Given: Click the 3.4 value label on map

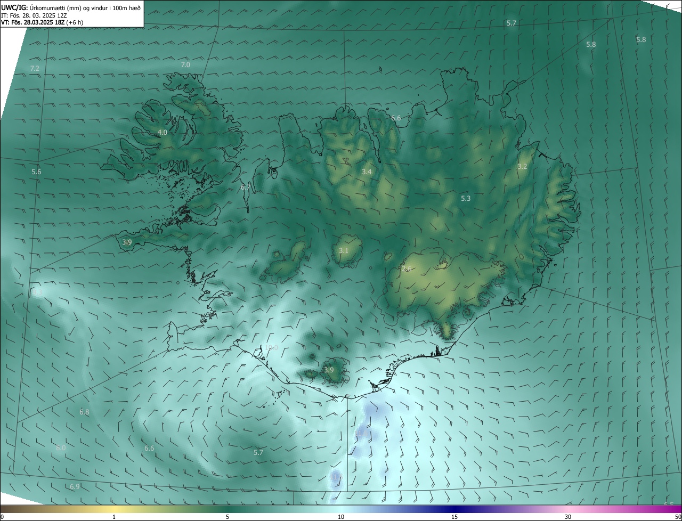Looking at the screenshot, I should [x=367, y=172].
